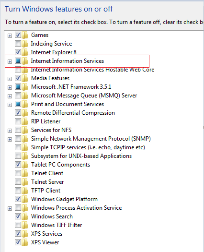Uncheck Remote Differential Compression checkbox

(18, 113)
